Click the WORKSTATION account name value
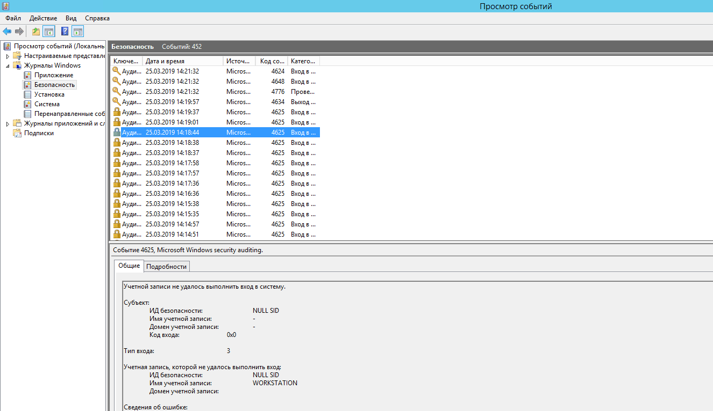 click(x=275, y=383)
